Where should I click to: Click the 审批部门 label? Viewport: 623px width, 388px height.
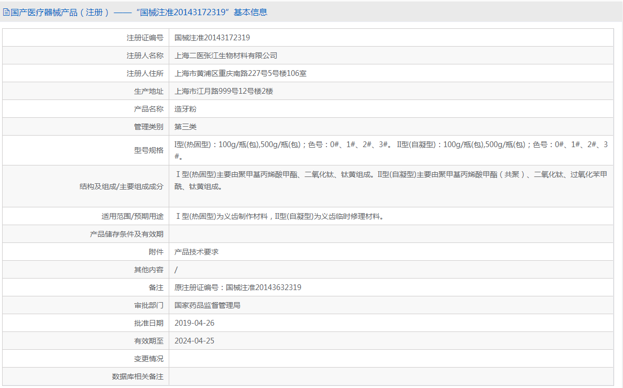149,305
